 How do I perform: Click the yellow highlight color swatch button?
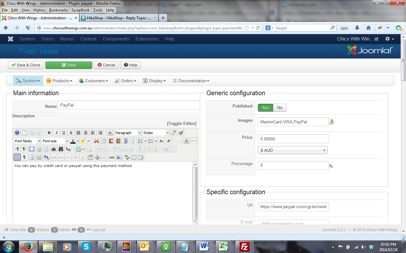[83, 141]
